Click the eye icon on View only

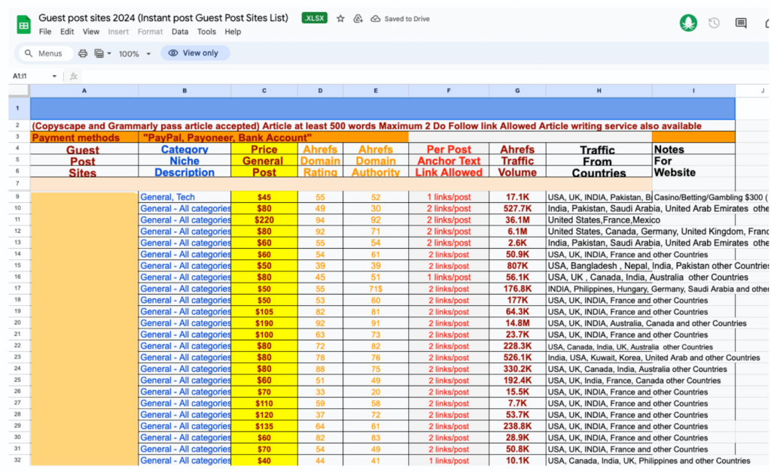coord(174,53)
